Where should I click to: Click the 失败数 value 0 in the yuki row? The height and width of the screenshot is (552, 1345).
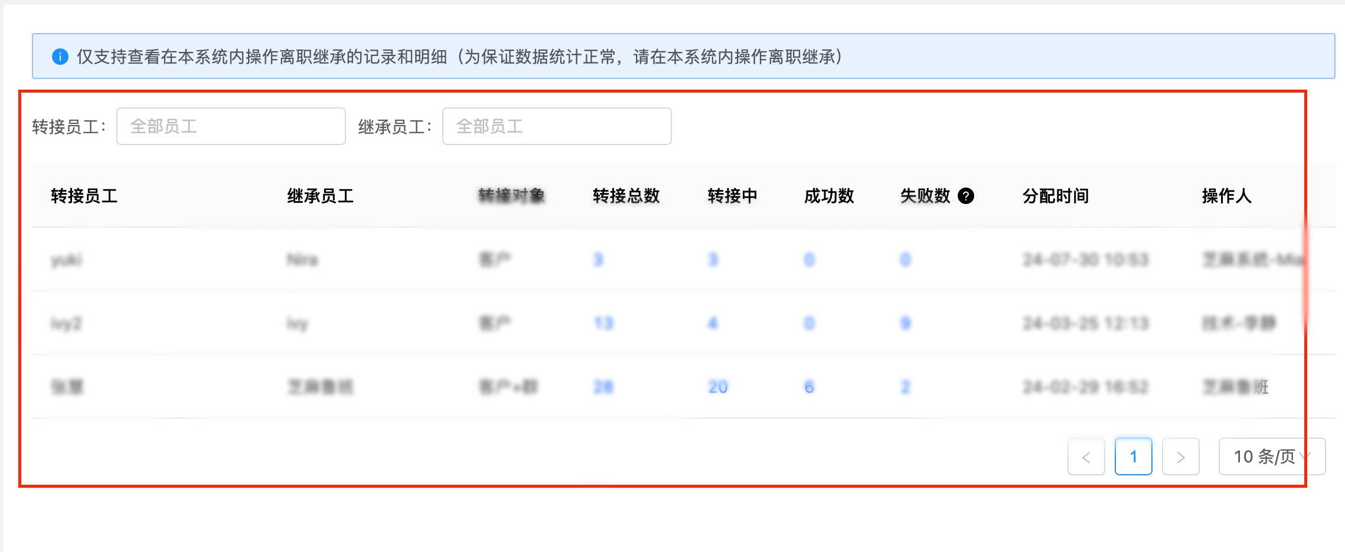pos(906,259)
